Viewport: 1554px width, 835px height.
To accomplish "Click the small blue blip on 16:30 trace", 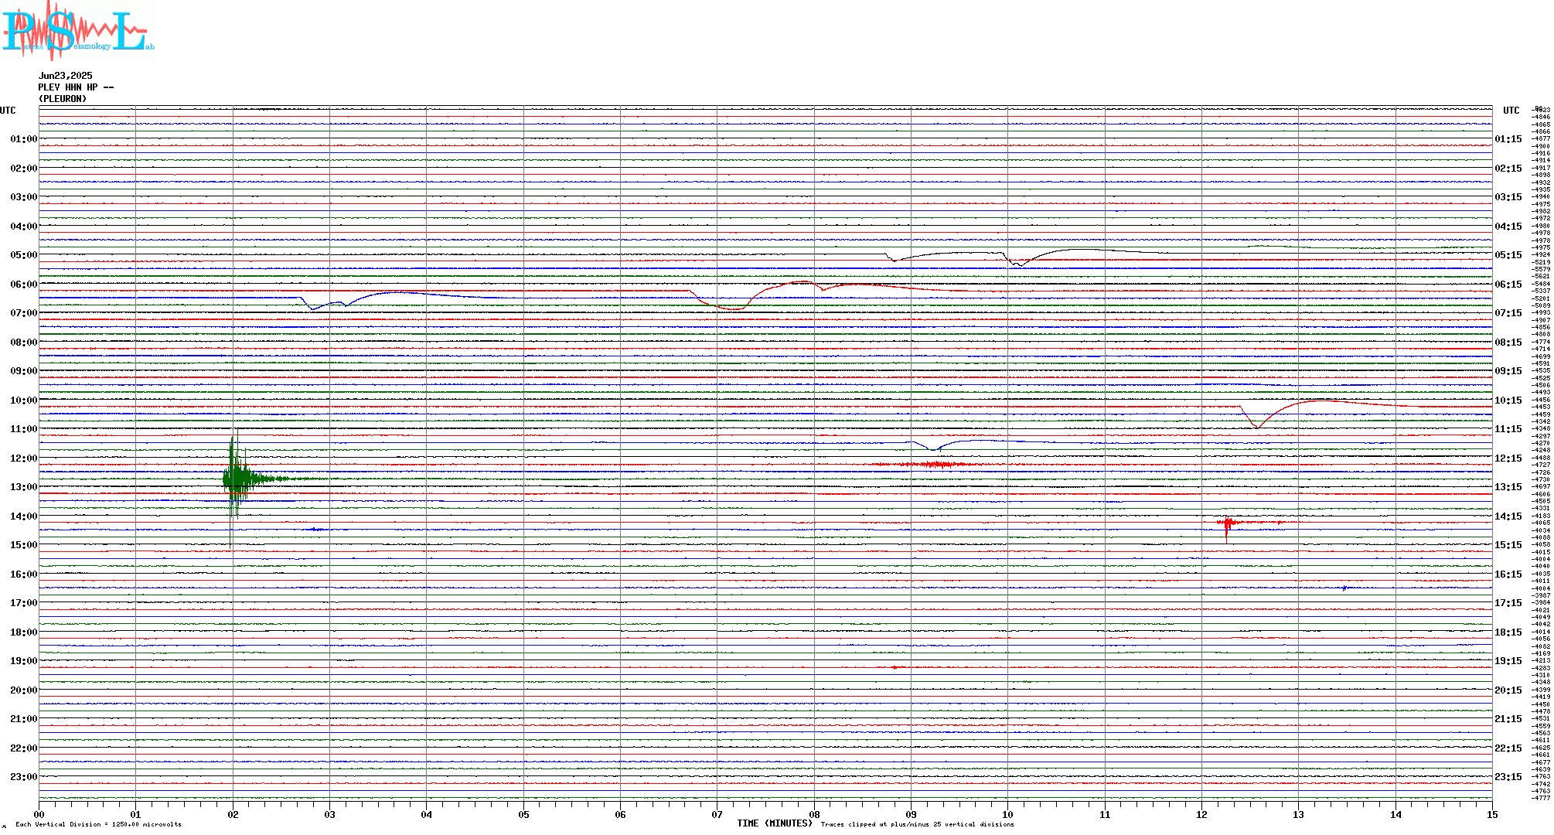I will (x=1344, y=588).
